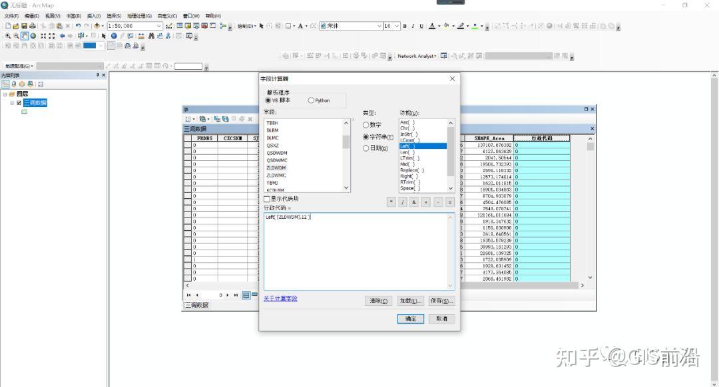Go back to the previous extent
The image size is (719, 387).
point(63,36)
